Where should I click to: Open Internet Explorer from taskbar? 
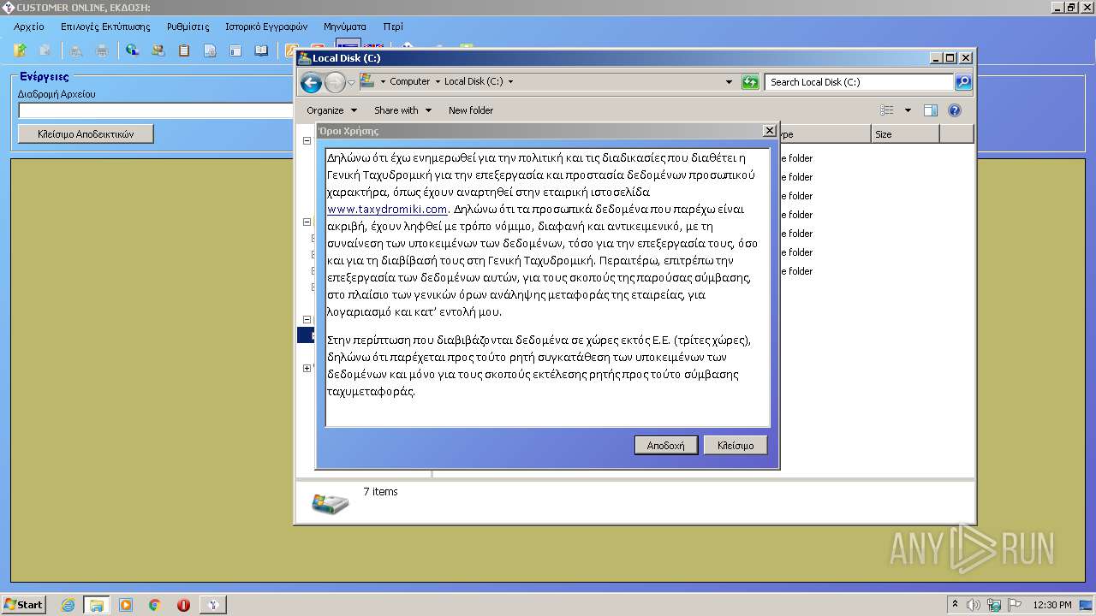(68, 605)
